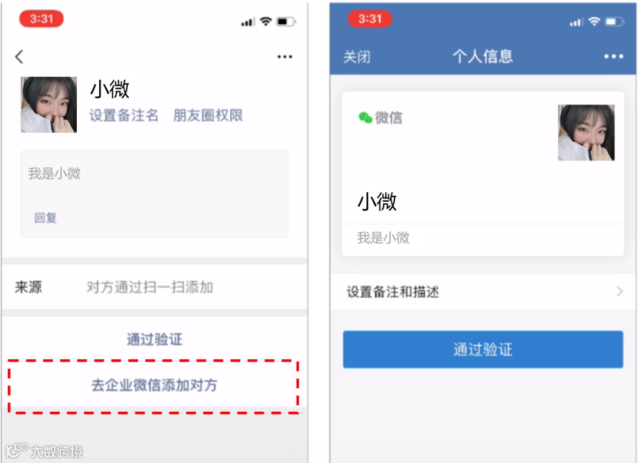The image size is (638, 463).
Task: Tap 设置备注名 link
Action: pyautogui.click(x=123, y=116)
